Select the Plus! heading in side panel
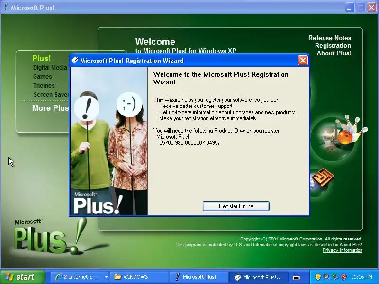This screenshot has width=379, height=284. 42,58
